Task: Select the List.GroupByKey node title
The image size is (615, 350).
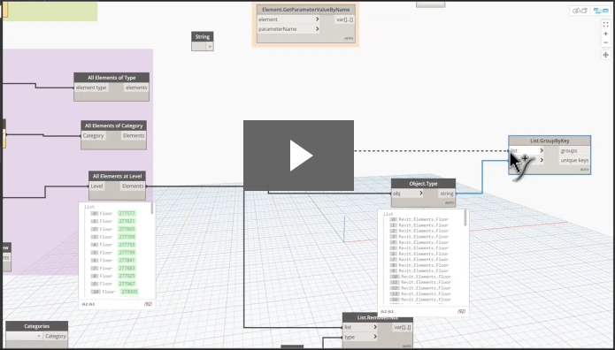Action: click(x=550, y=141)
